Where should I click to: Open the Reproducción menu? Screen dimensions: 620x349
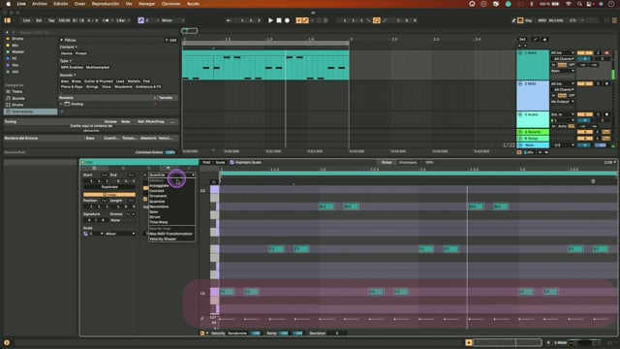(106, 4)
